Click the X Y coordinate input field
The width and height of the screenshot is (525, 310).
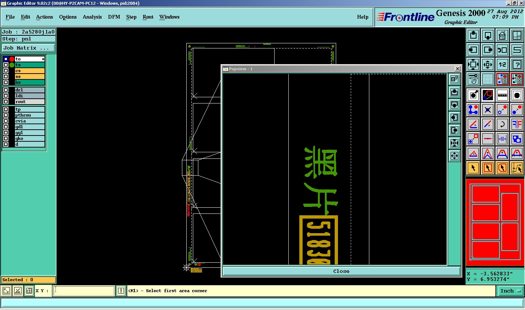point(84,291)
